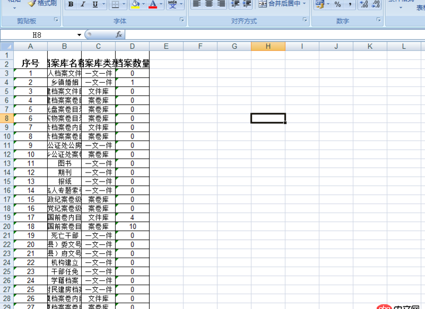Open the borders dropdown arrow
Viewport: 425px width, 309px height.
(x=124, y=4)
